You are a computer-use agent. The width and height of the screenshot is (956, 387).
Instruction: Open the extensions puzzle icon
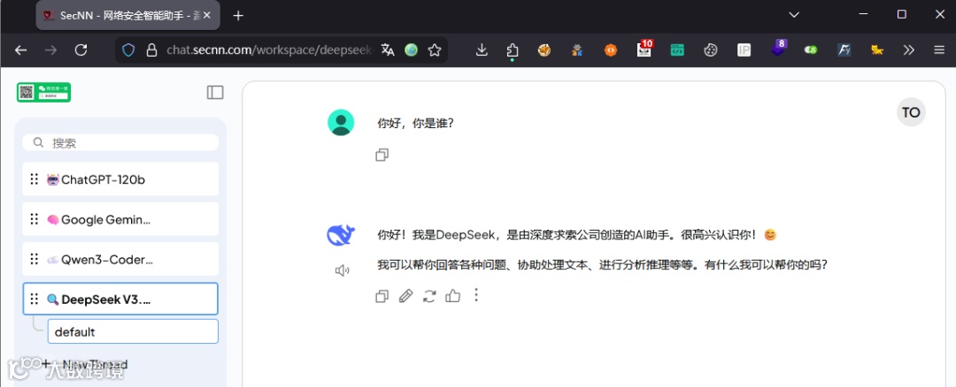point(513,51)
